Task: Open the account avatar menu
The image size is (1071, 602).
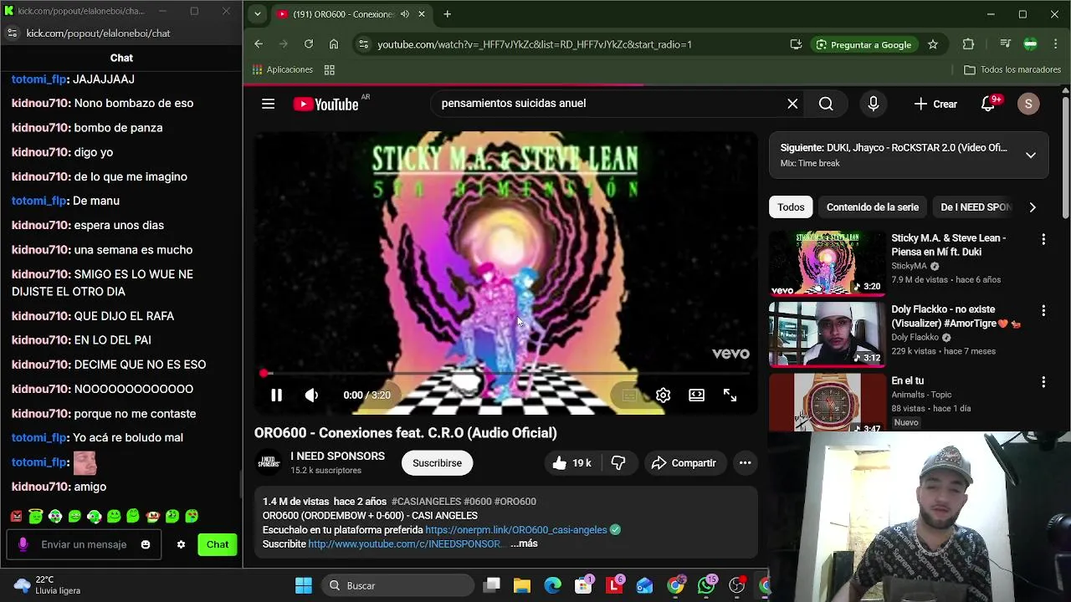Action: pyautogui.click(x=1028, y=104)
